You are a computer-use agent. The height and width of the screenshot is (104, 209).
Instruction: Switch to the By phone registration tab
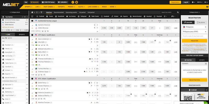point(201,22)
